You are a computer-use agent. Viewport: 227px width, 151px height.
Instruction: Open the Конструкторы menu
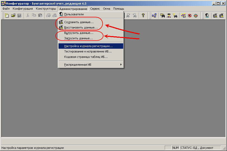pyautogui.click(x=46, y=9)
